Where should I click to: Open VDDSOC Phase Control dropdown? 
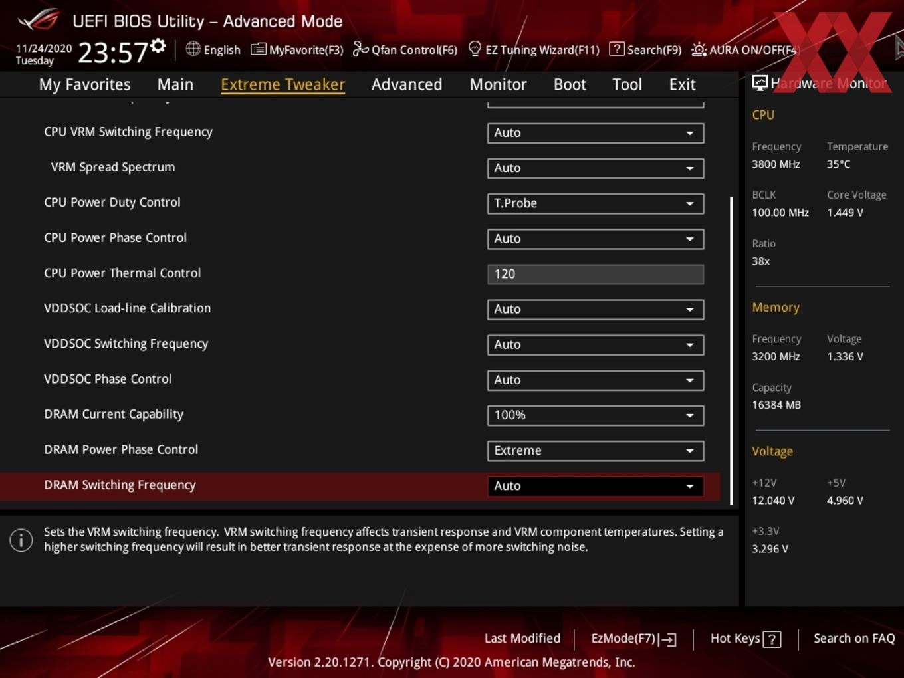596,380
